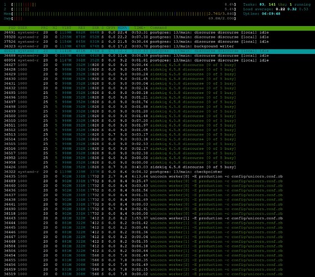Select sidekiq thread row 36515
315x277 pixels.
158,144
